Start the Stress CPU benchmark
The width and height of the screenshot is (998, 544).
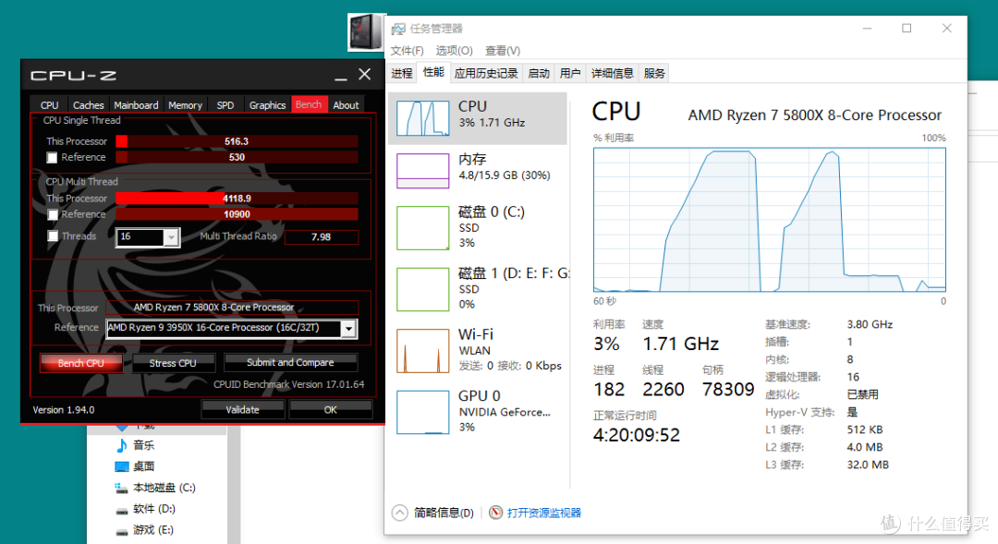pos(174,362)
